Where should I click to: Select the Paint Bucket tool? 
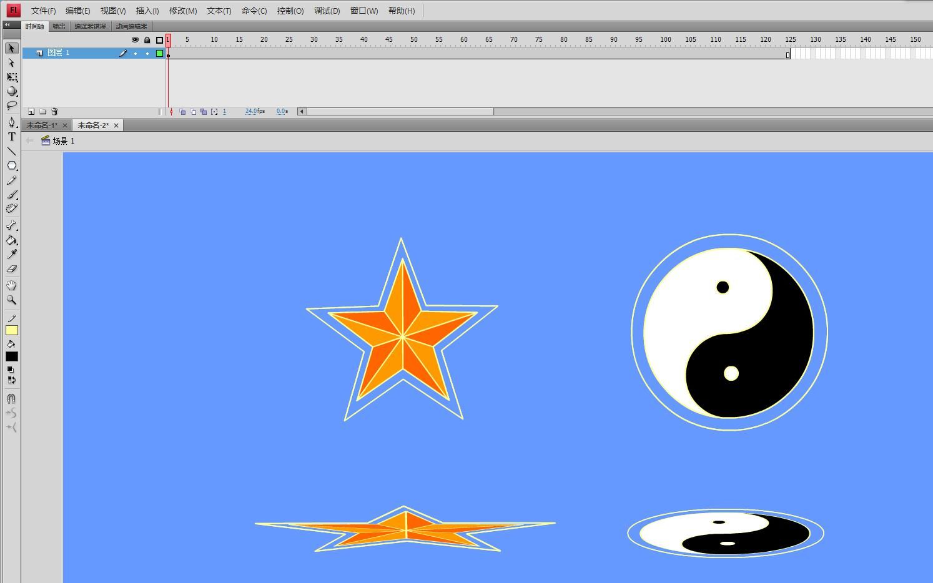coord(11,240)
